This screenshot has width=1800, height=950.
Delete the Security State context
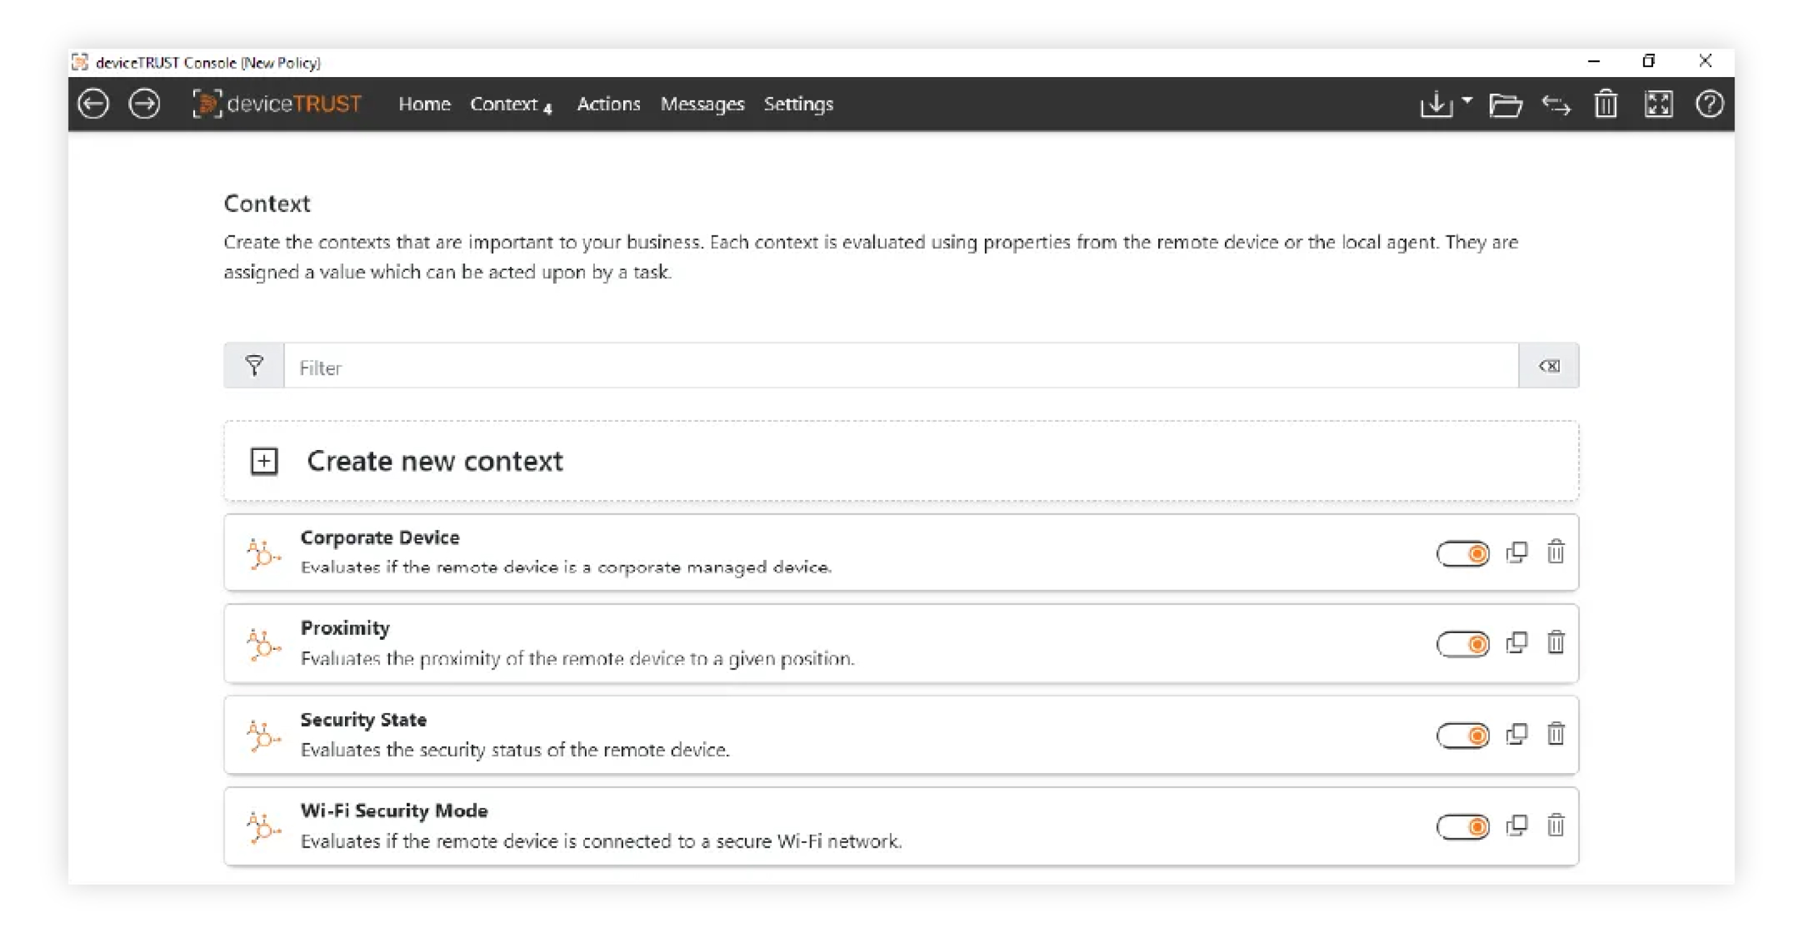(x=1556, y=734)
